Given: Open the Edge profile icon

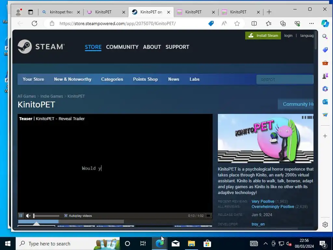Looking at the screenshot, I should [19, 12].
